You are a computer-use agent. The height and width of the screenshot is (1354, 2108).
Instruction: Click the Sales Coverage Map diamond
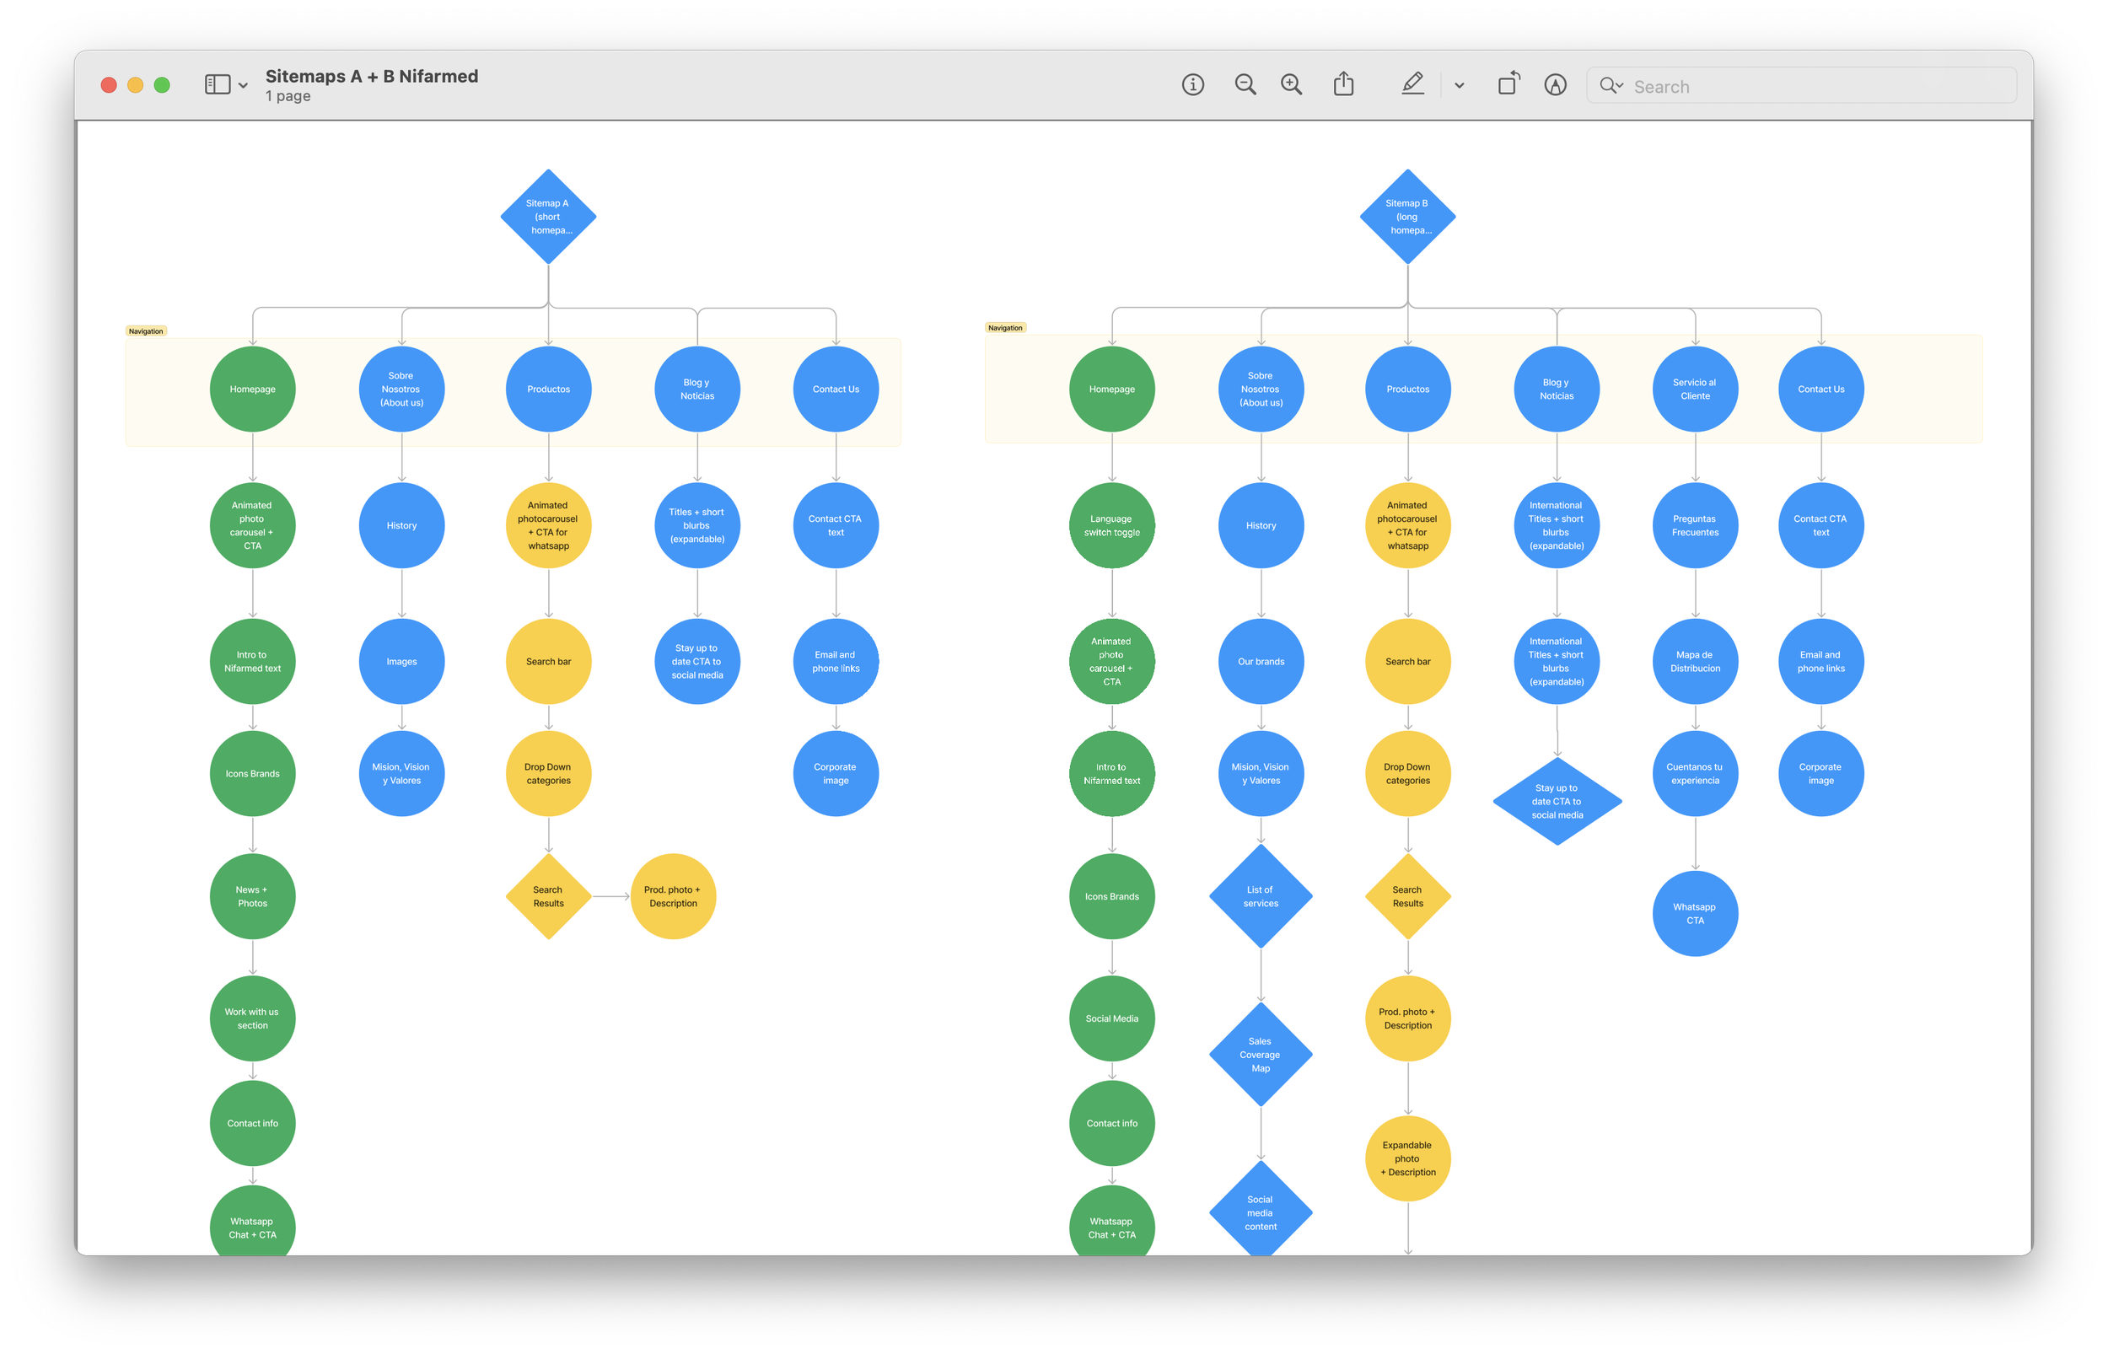[1261, 1054]
